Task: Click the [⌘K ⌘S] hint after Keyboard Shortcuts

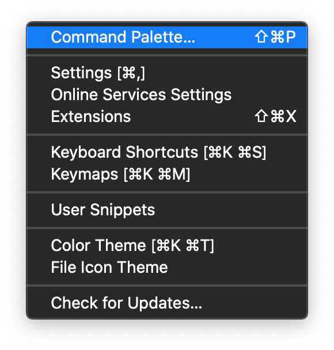Action: click(x=235, y=153)
